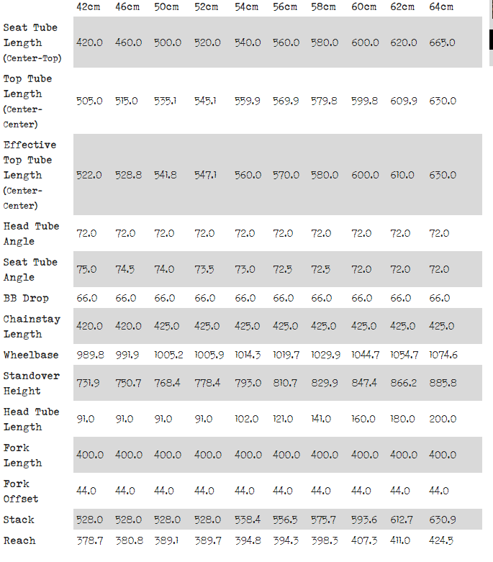Select Seat Tube Angle value 75.0
The image size is (493, 562).
pyautogui.click(x=90, y=269)
